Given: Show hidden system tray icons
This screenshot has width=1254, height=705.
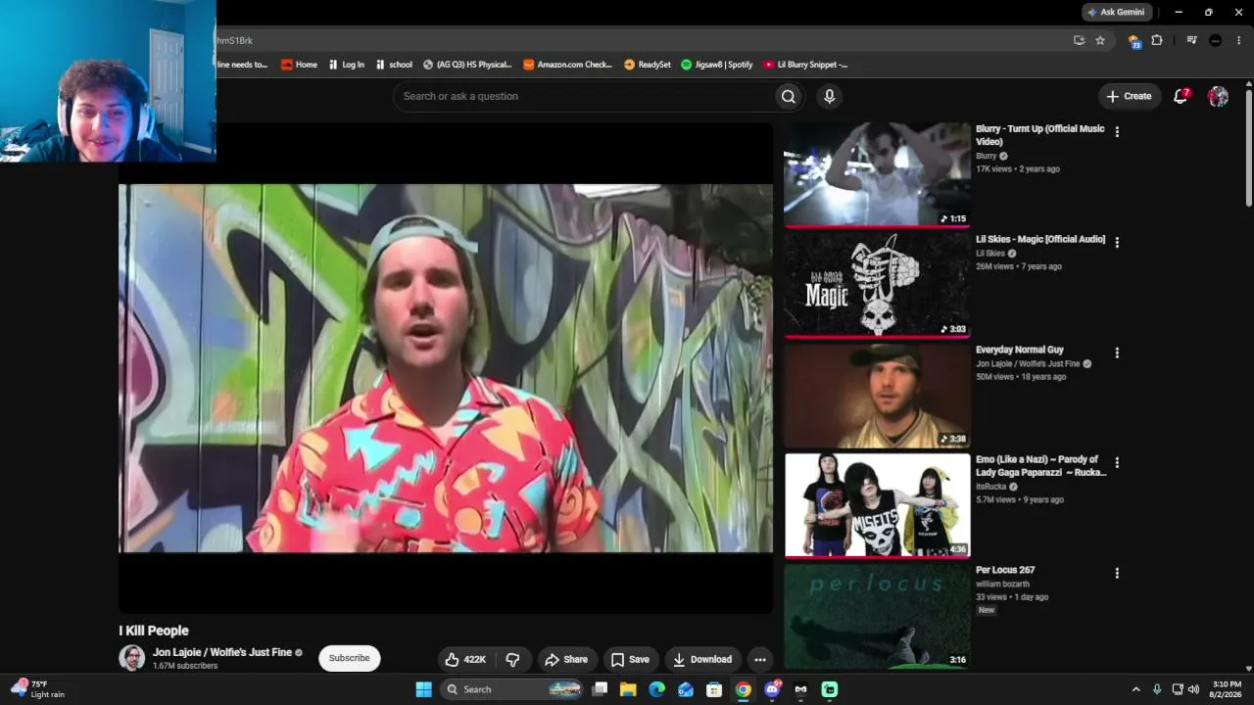Looking at the screenshot, I should point(1135,689).
